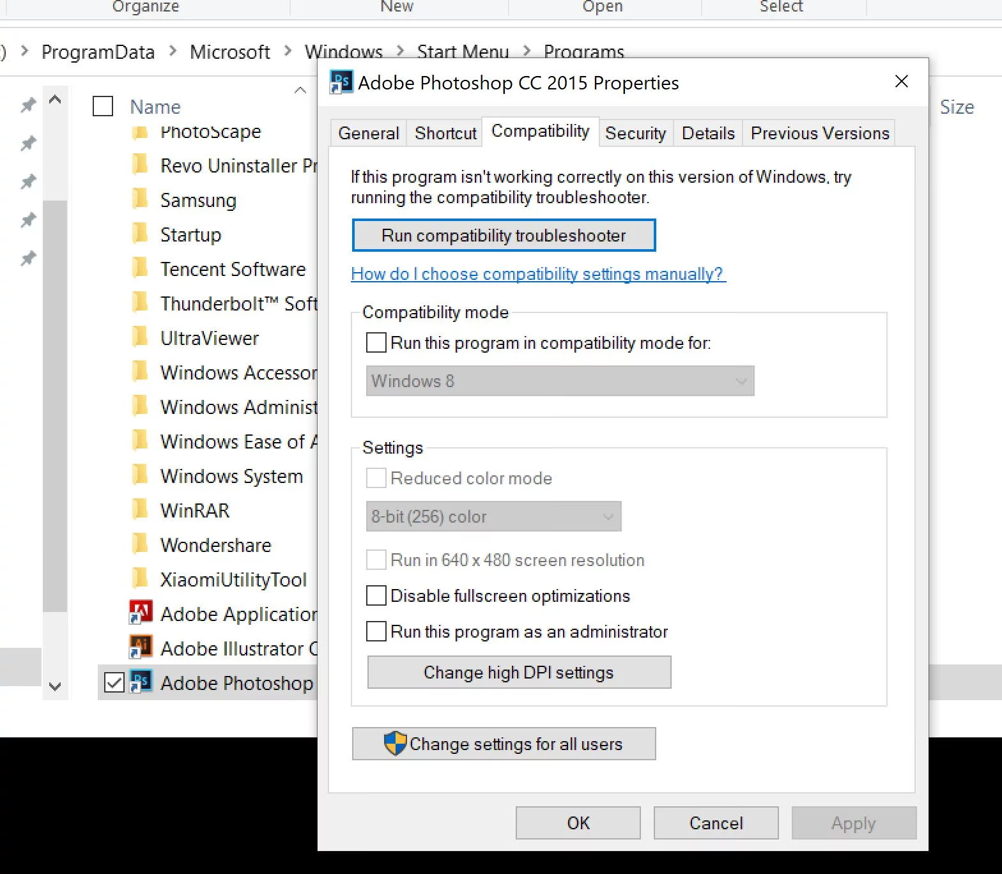Click the sort arrow above the Name column
This screenshot has height=874, width=1002.
click(300, 90)
